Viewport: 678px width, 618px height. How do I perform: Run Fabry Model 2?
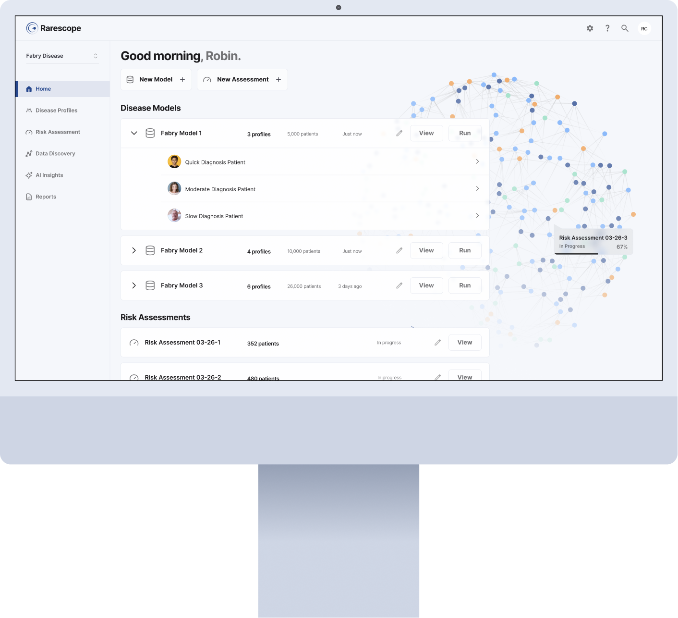pyautogui.click(x=465, y=250)
